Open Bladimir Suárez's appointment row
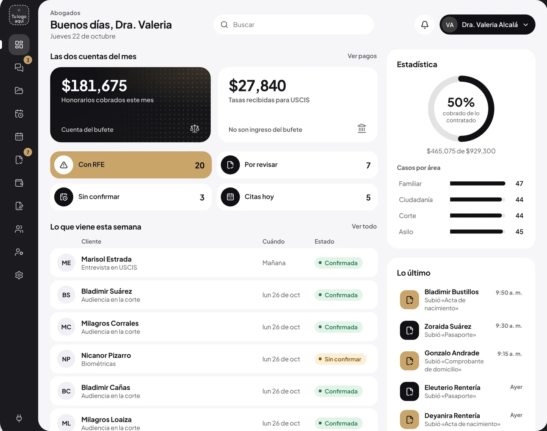Screen dimensions: 547x431 click(x=214, y=295)
